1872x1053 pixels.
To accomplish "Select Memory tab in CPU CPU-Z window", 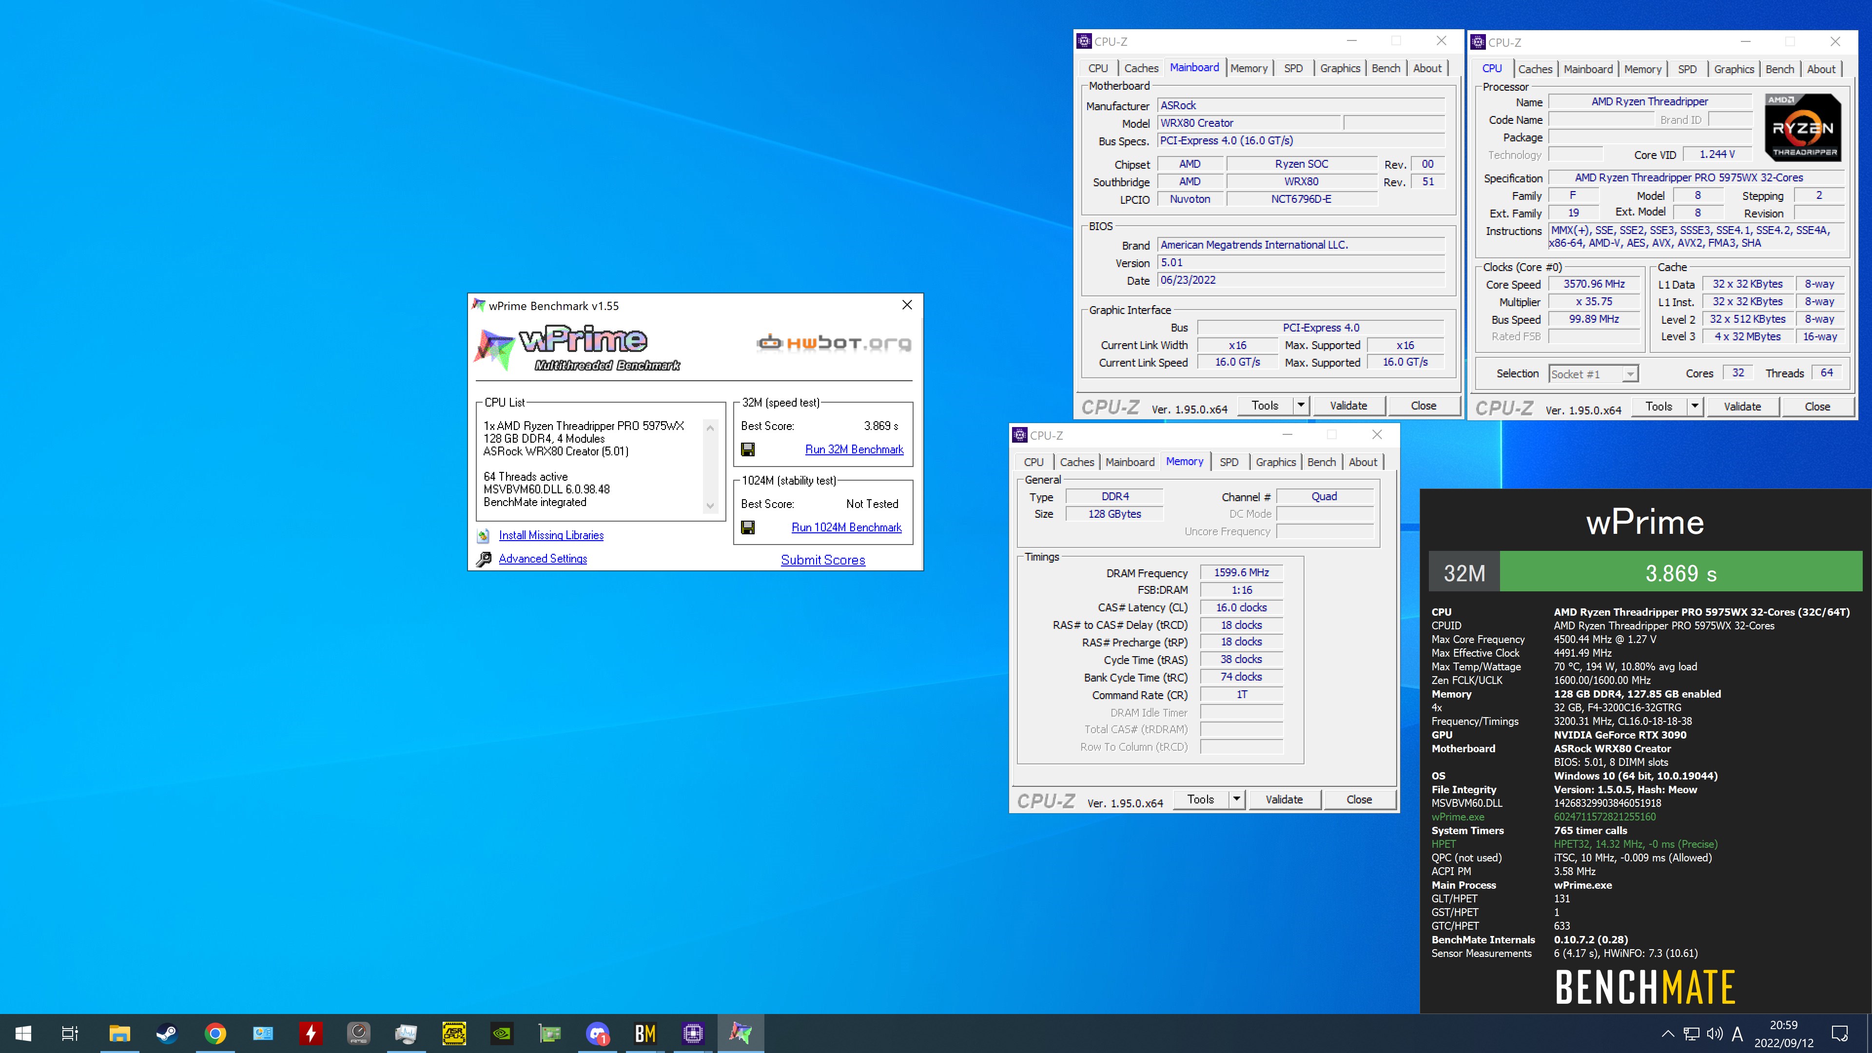I will (x=1642, y=69).
